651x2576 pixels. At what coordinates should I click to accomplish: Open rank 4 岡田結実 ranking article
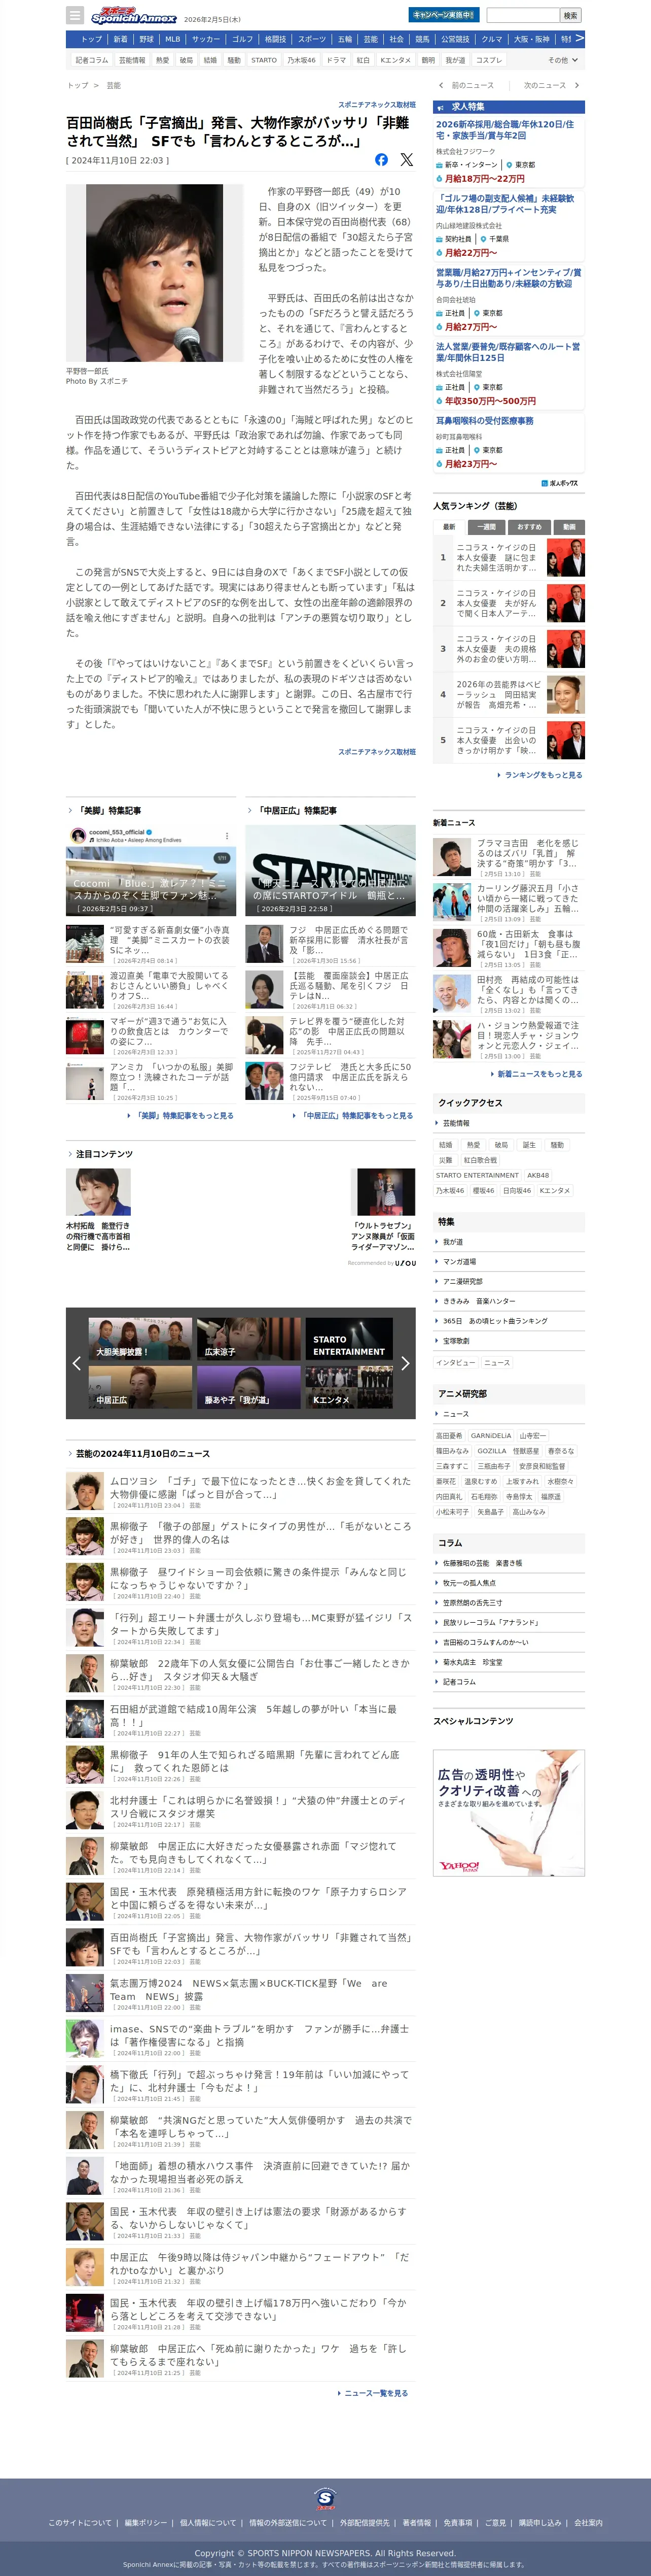(509, 694)
